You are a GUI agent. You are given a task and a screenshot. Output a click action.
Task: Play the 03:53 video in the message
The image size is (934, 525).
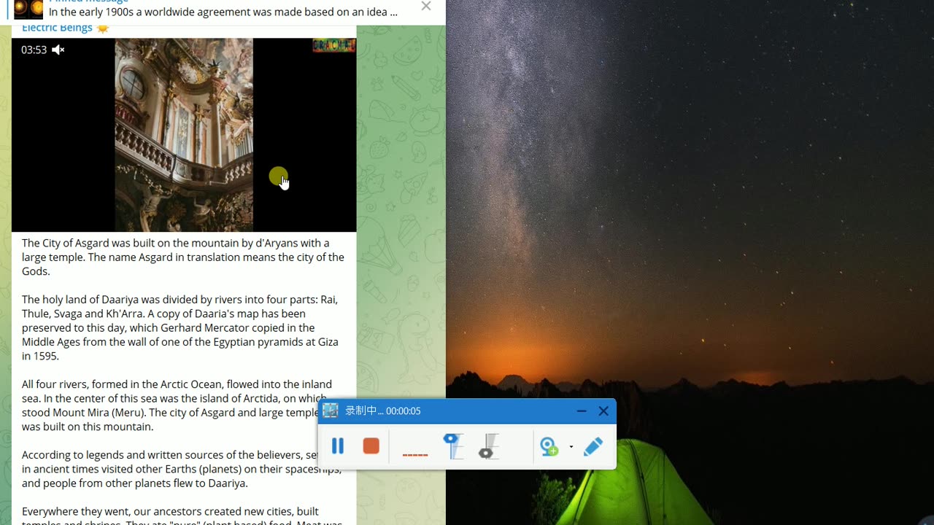(x=184, y=135)
